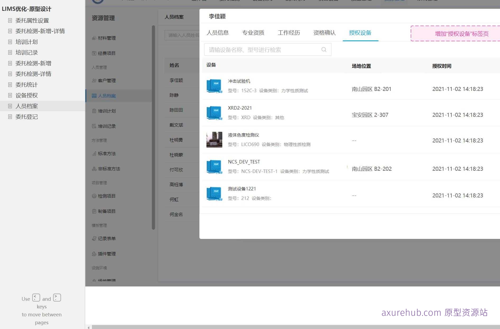The image size is (500, 329).
Task: Click the page icon beside 委托统计
Action: [10, 85]
